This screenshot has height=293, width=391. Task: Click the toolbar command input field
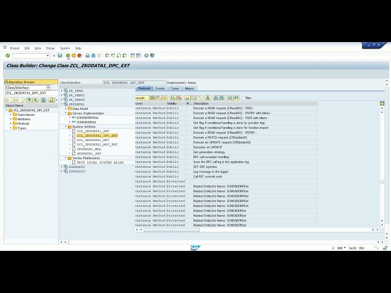point(29,56)
